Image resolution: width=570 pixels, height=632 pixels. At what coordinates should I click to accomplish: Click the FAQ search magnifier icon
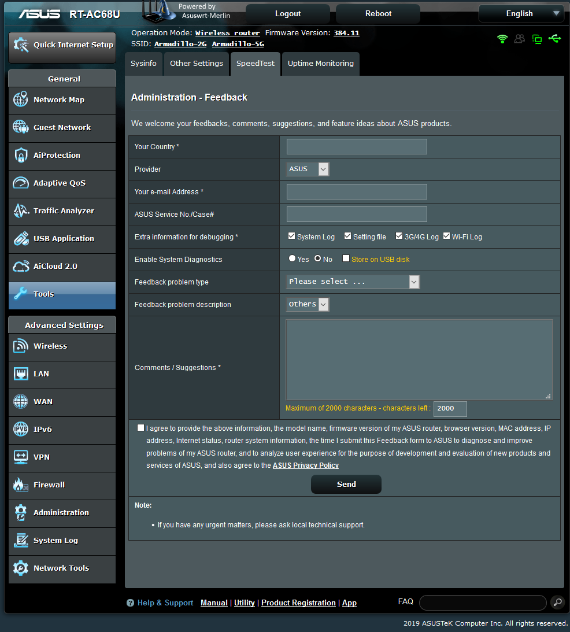tap(557, 602)
